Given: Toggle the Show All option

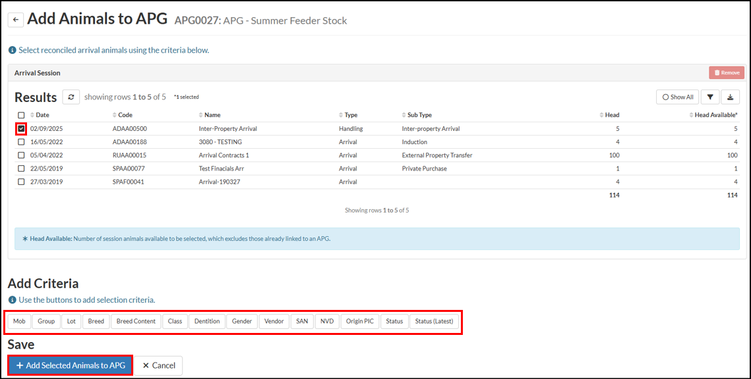Looking at the screenshot, I should [676, 97].
